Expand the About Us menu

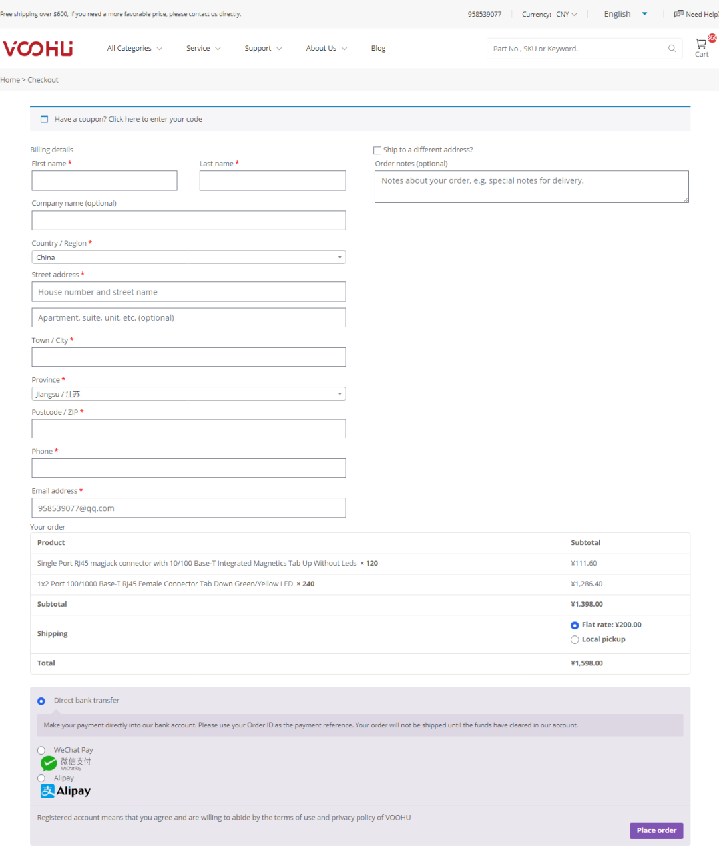326,49
